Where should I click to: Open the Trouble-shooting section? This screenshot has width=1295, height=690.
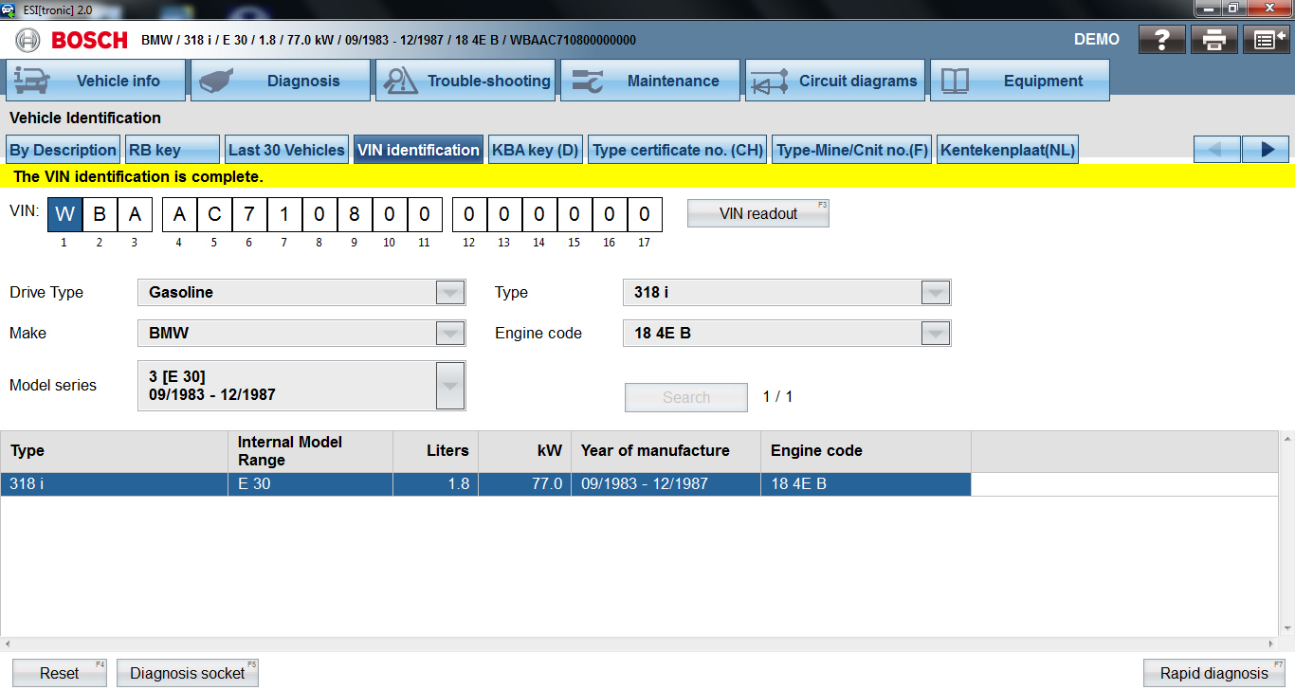coord(465,81)
